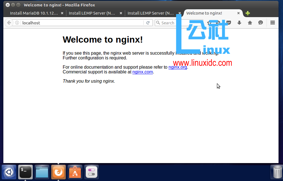Click the search magnifier in the search bar

pos(158,23)
